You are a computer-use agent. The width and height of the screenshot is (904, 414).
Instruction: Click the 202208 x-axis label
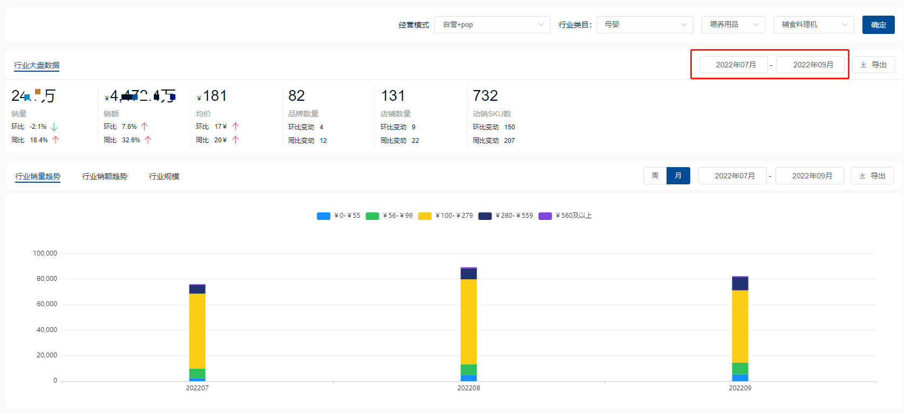pos(468,388)
